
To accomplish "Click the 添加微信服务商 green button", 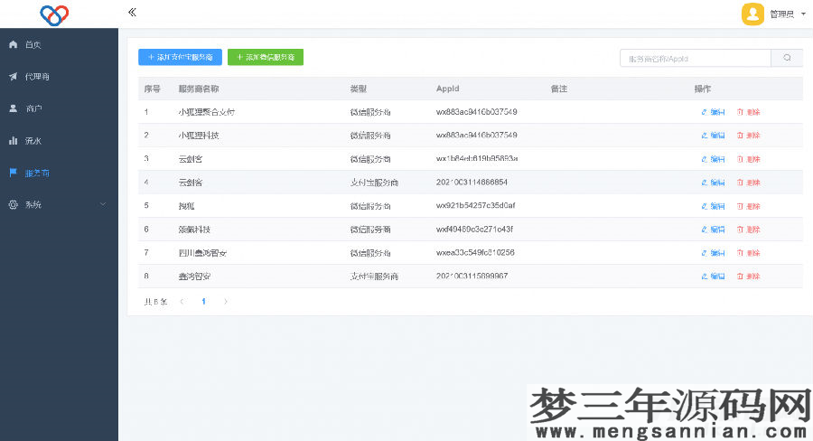I will [x=266, y=57].
